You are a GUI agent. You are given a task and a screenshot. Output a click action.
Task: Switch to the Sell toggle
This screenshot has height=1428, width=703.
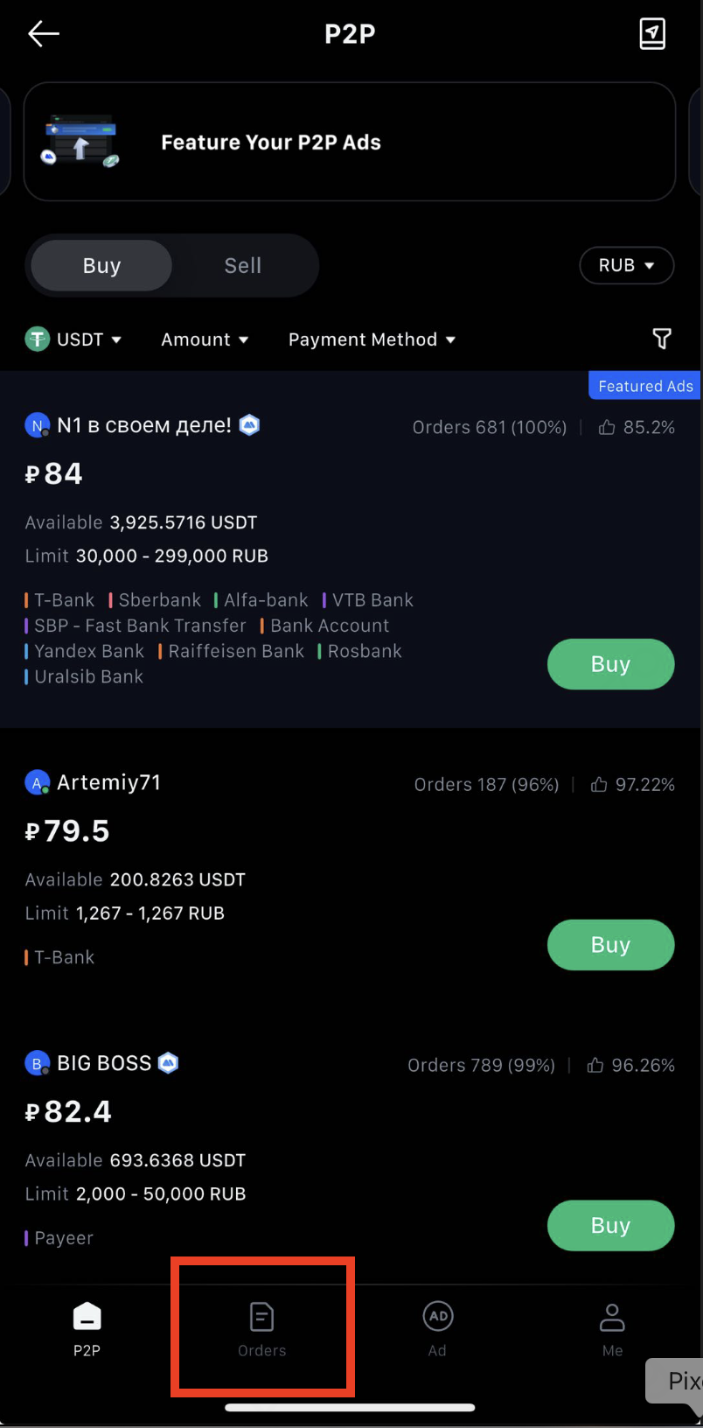pyautogui.click(x=243, y=266)
